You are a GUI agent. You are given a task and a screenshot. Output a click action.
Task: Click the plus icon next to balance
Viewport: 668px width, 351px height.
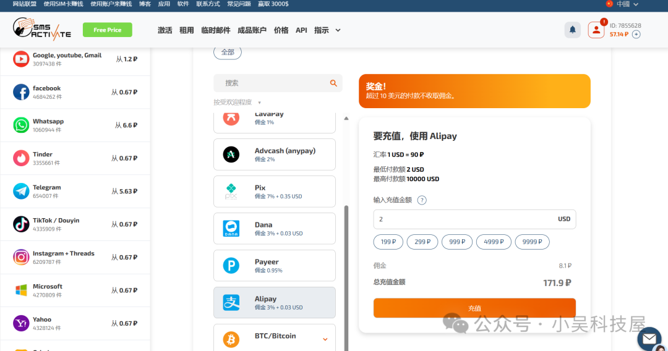[636, 35]
